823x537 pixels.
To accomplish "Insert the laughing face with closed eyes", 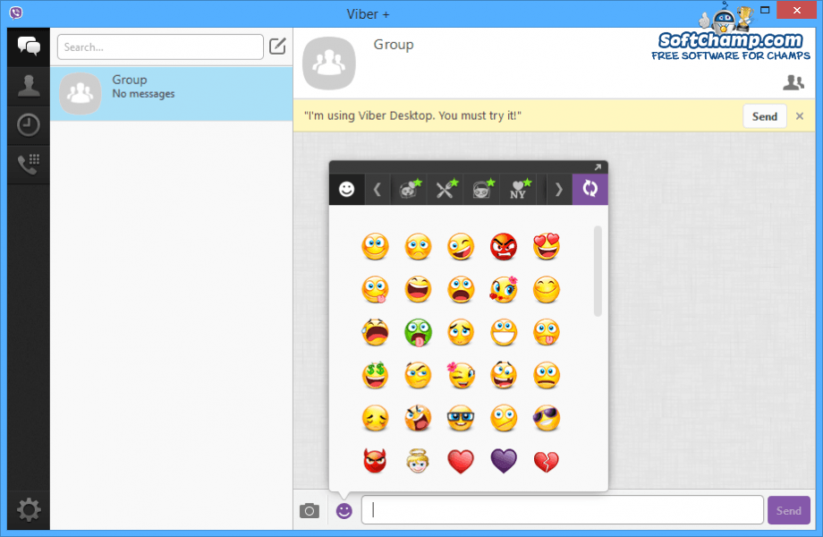I will [x=418, y=289].
